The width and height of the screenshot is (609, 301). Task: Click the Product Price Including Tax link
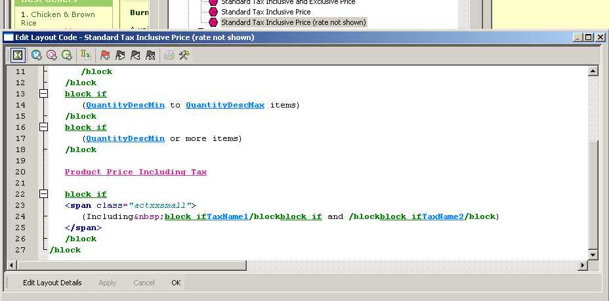(x=136, y=172)
